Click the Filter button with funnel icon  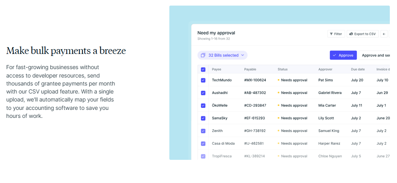[336, 34]
